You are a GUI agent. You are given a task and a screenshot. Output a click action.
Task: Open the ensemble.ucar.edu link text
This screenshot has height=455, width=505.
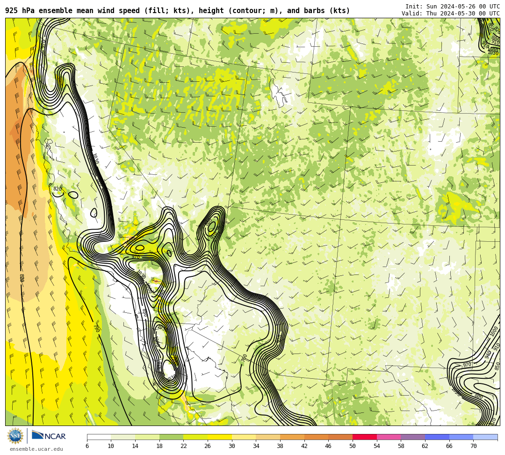click(36, 449)
